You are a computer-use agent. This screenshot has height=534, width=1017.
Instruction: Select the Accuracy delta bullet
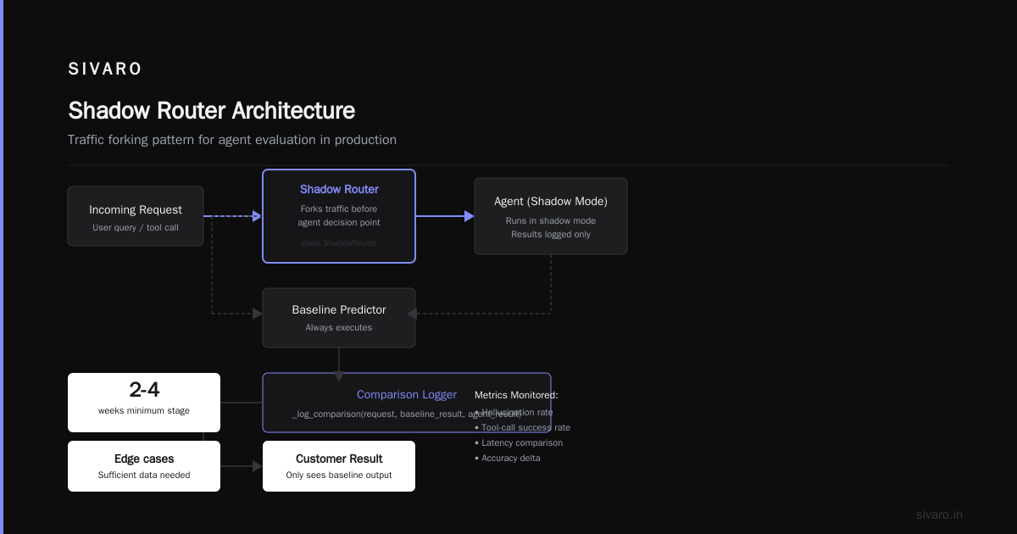click(x=507, y=458)
